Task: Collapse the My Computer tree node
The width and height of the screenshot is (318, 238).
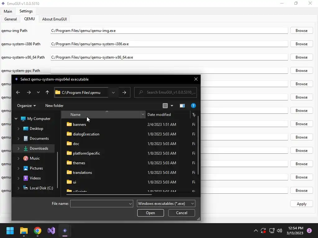Action: tap(16, 119)
